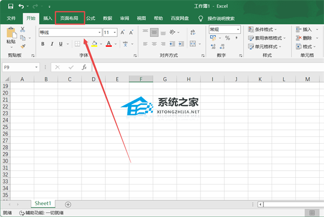Apply yellow fill color bucket
This screenshot has height=217, width=324.
click(x=94, y=44)
